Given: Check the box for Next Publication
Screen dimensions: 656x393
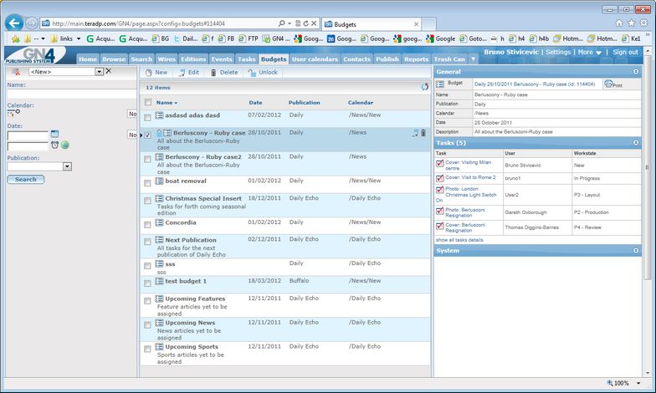Looking at the screenshot, I should [147, 242].
